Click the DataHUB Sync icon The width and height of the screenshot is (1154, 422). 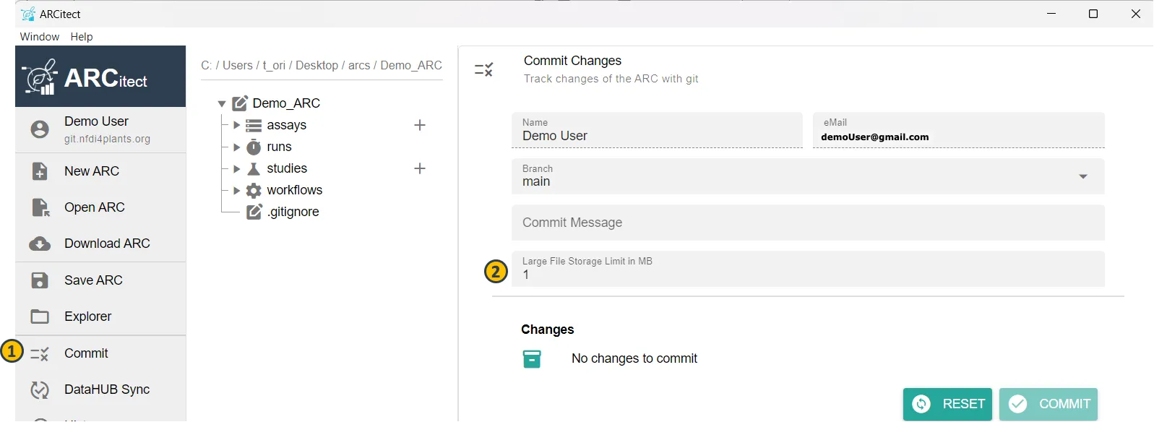coord(40,390)
